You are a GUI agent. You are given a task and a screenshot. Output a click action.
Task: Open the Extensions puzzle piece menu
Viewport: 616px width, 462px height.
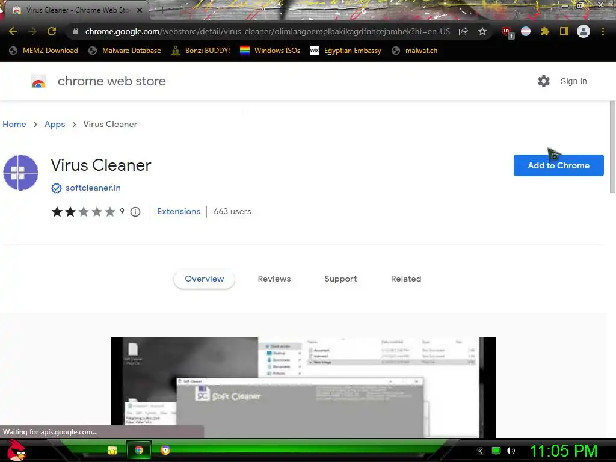point(545,31)
